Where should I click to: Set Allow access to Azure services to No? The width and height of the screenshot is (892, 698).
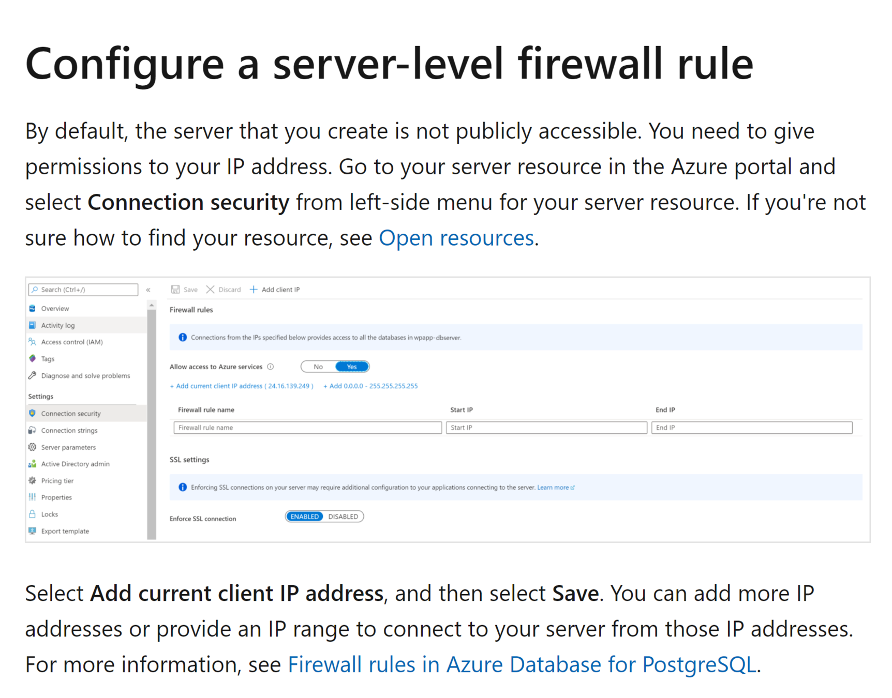(318, 367)
